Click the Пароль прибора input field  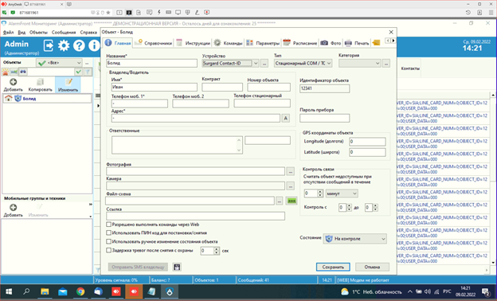[x=325, y=118]
